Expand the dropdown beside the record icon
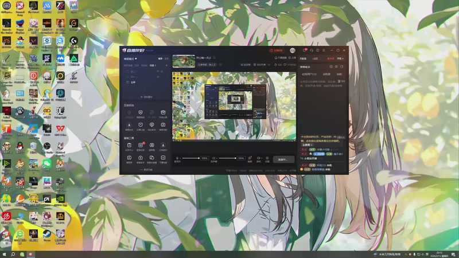The height and width of the screenshot is (258, 459). tap(262, 158)
